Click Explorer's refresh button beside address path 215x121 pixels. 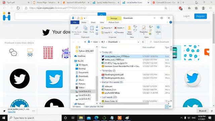point(143,42)
